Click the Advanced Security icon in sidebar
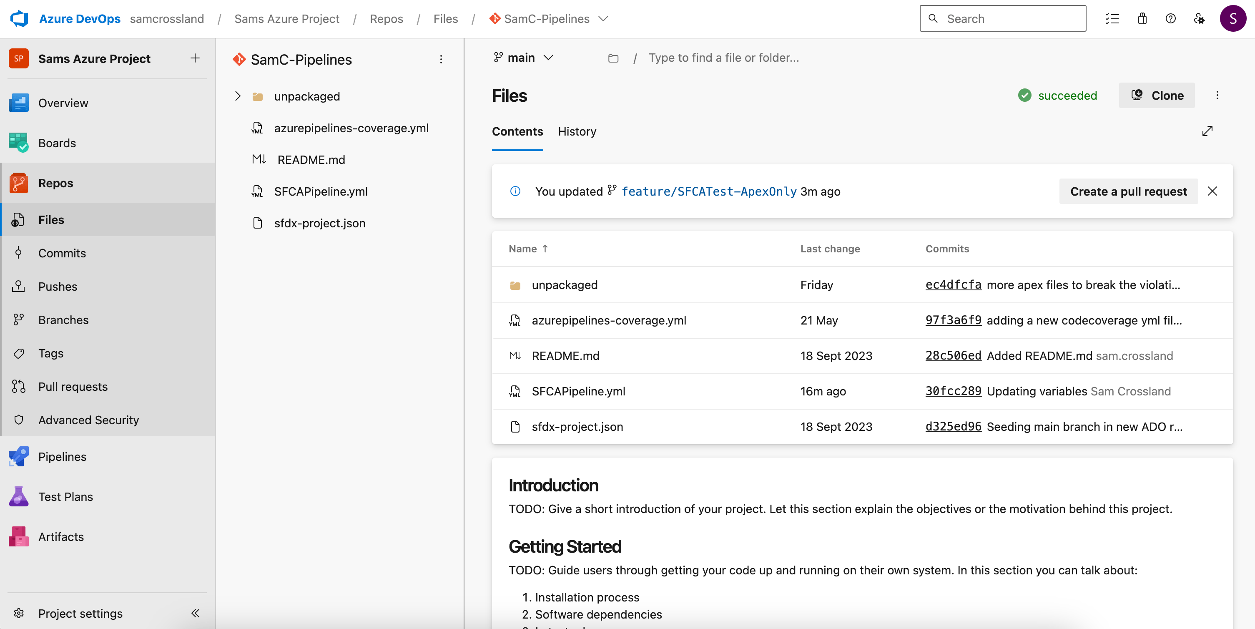1255x629 pixels. coord(20,420)
